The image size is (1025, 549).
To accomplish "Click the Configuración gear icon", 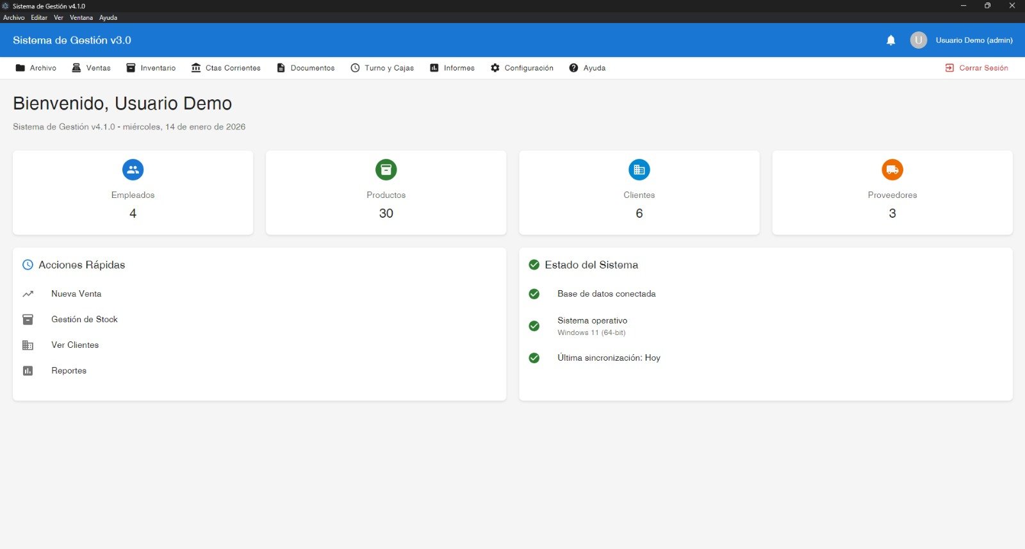I will [x=495, y=68].
